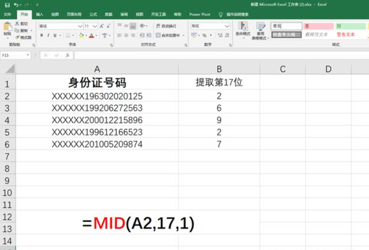
Task: Toggle Wrap Text (自动换行)
Action: pyautogui.click(x=166, y=26)
